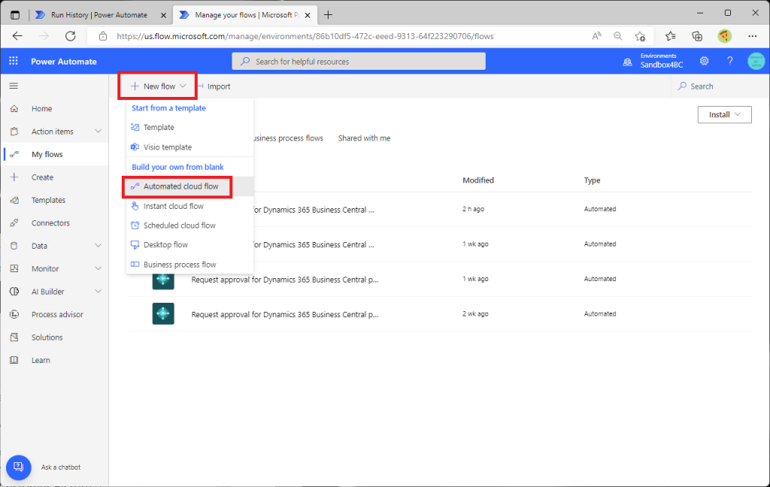Click the Search for helpful resources field
The height and width of the screenshot is (487, 770).
pos(359,62)
